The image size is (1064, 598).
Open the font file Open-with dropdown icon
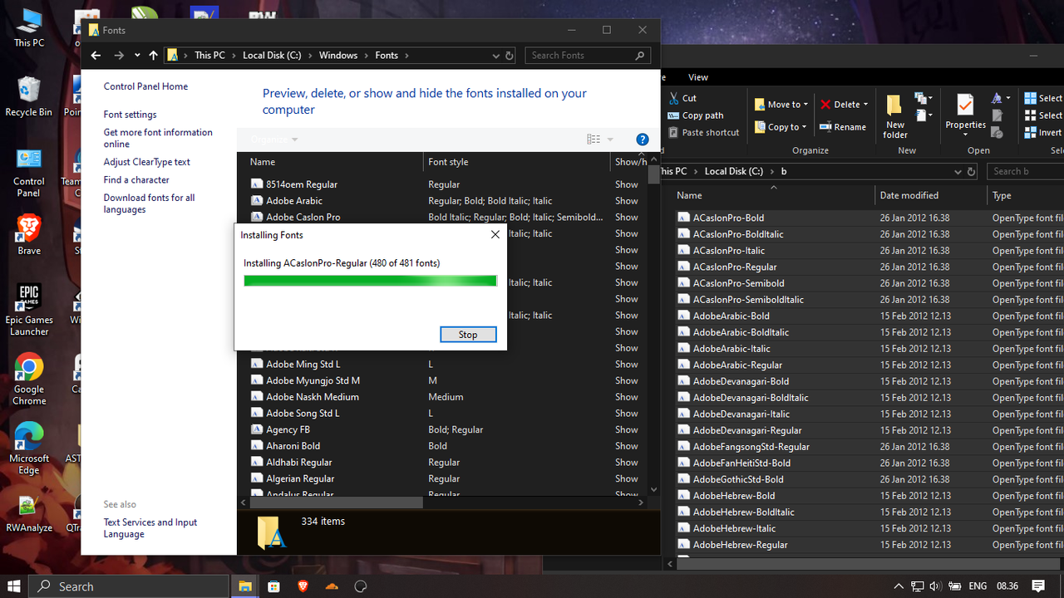1001,98
